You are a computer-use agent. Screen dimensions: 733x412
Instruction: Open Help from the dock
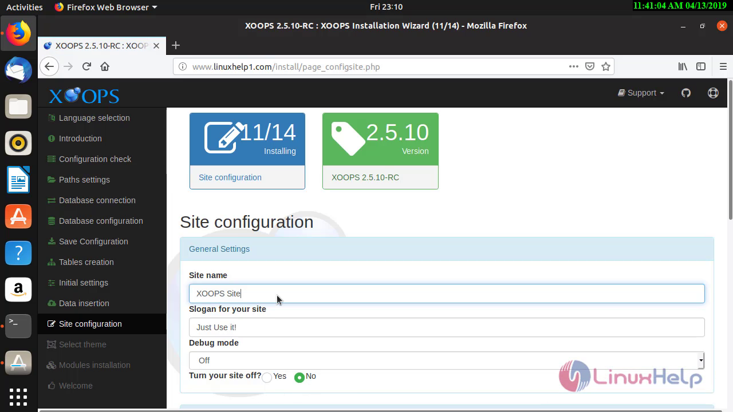click(18, 253)
